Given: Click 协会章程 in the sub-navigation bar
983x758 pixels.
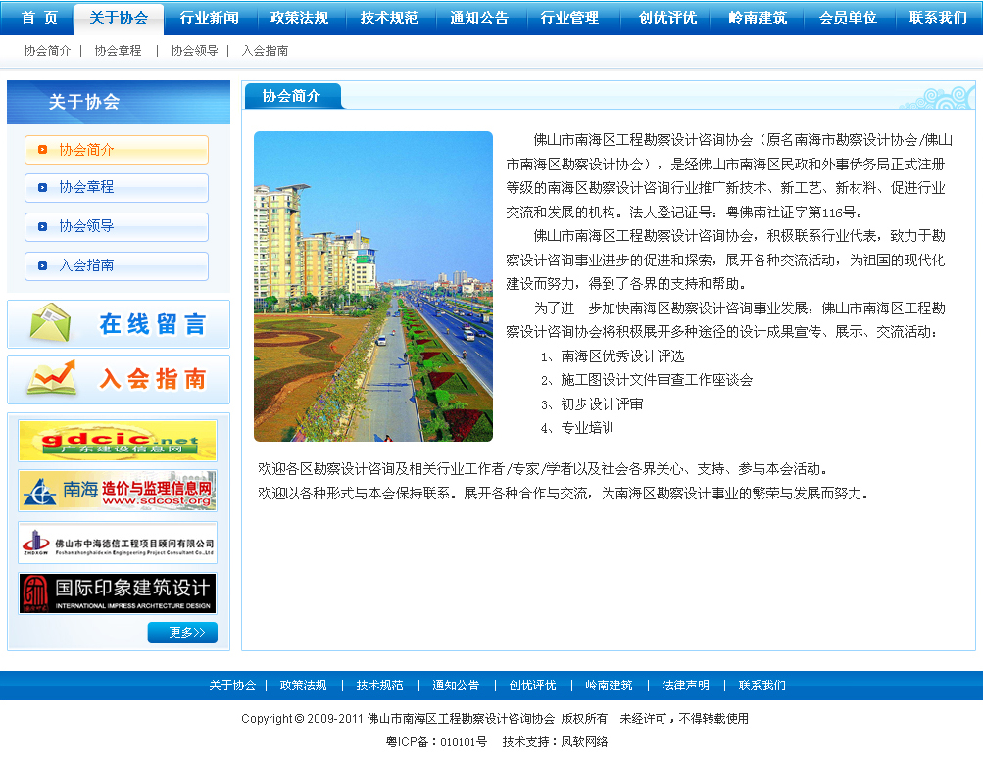Looking at the screenshot, I should coord(118,51).
